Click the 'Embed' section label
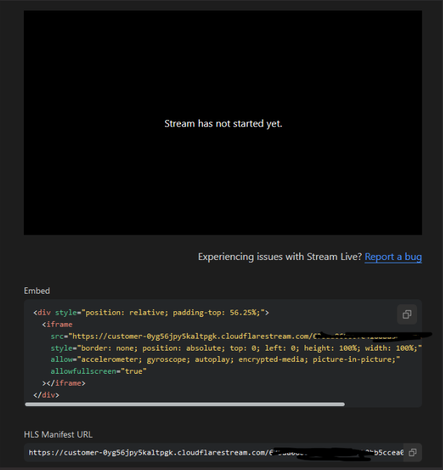This screenshot has width=443, height=470. pos(37,291)
